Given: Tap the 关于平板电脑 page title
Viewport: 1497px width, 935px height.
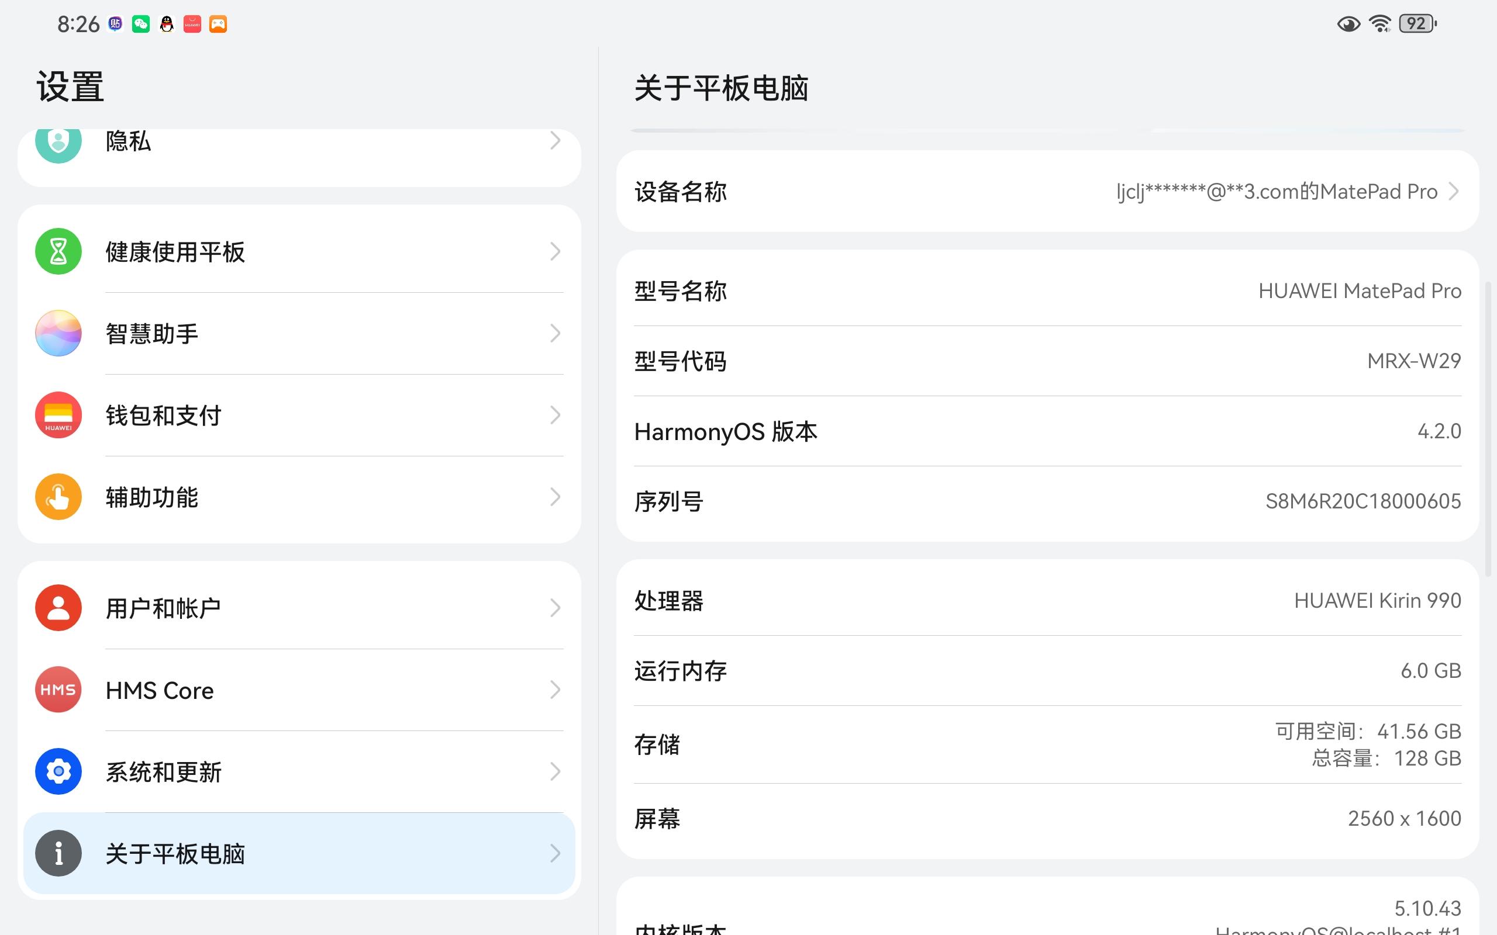Looking at the screenshot, I should [x=721, y=88].
